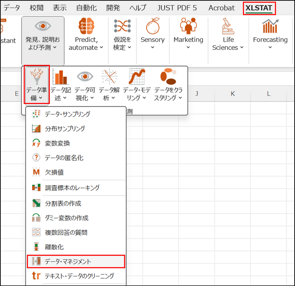Expand the 仮説を検定 dropdown arrow
295x286 pixels.
129,47
